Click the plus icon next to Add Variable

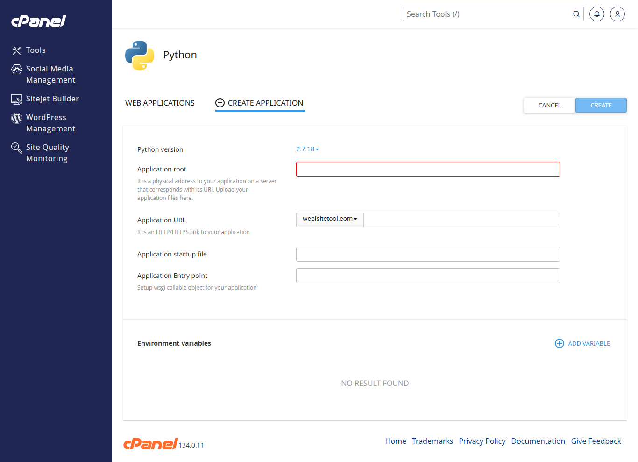(x=560, y=343)
